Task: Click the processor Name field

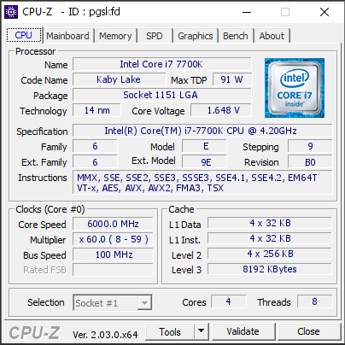Action: [x=161, y=64]
